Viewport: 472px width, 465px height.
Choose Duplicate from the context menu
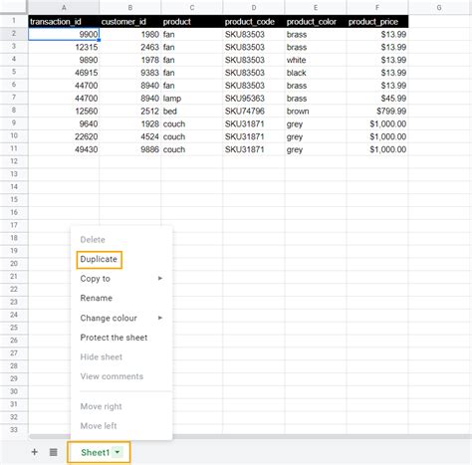pos(99,259)
